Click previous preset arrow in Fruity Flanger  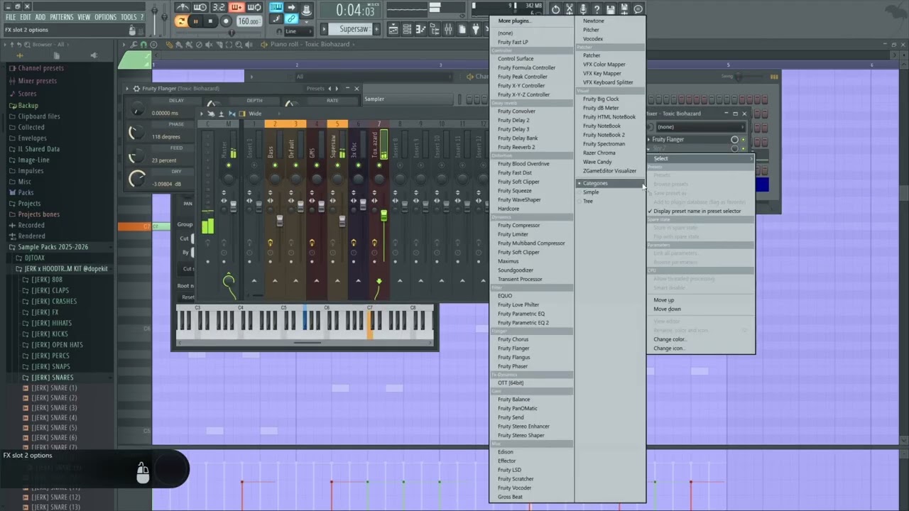(x=330, y=89)
